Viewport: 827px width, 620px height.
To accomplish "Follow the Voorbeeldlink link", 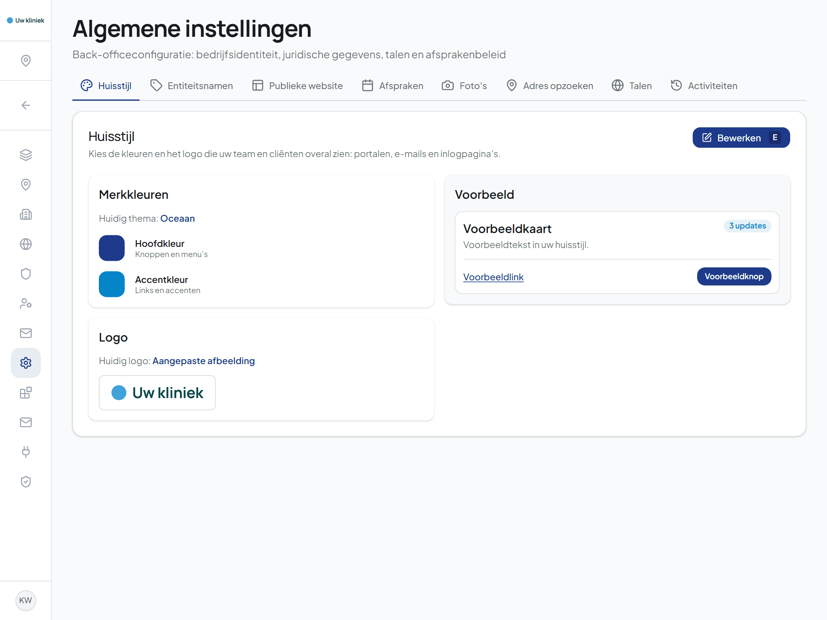I will (493, 277).
